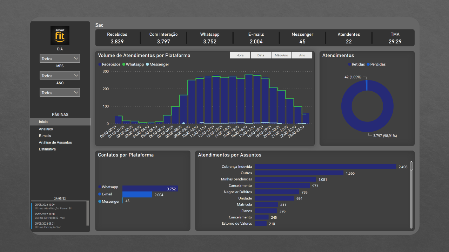
Task: Click the Messenger legend marker in volume chart
Action: 147,64
